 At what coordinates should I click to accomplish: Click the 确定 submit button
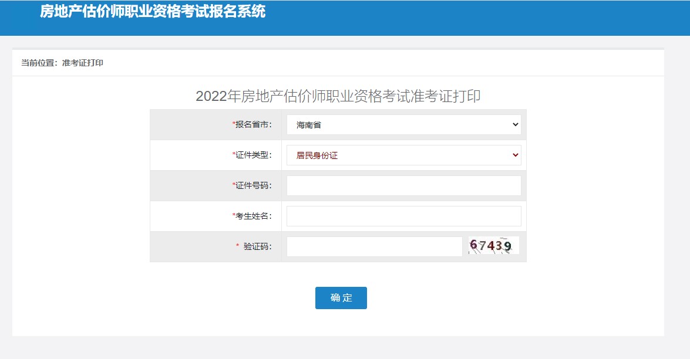point(341,298)
